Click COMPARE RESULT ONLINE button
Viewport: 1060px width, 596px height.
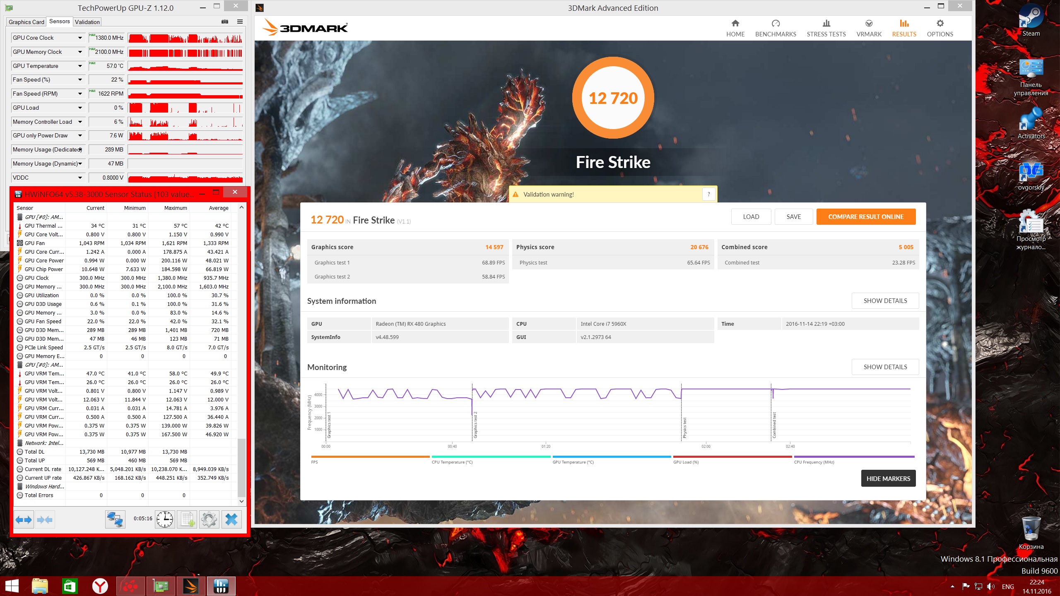click(x=866, y=216)
